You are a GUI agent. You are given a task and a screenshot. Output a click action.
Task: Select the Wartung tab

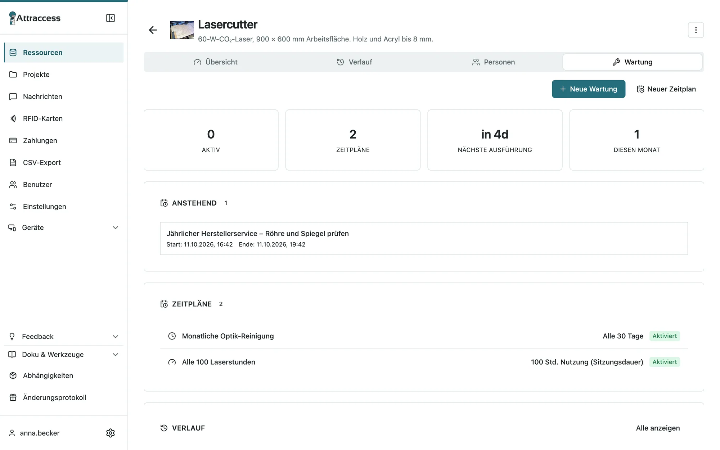coord(632,62)
